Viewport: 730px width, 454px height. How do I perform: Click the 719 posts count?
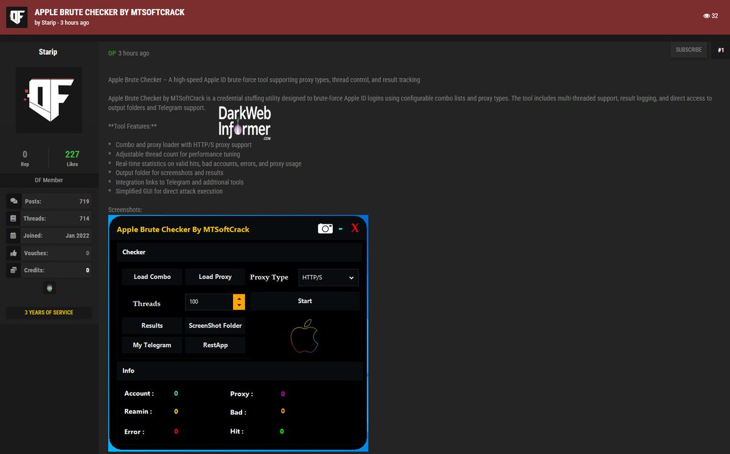pyautogui.click(x=84, y=201)
